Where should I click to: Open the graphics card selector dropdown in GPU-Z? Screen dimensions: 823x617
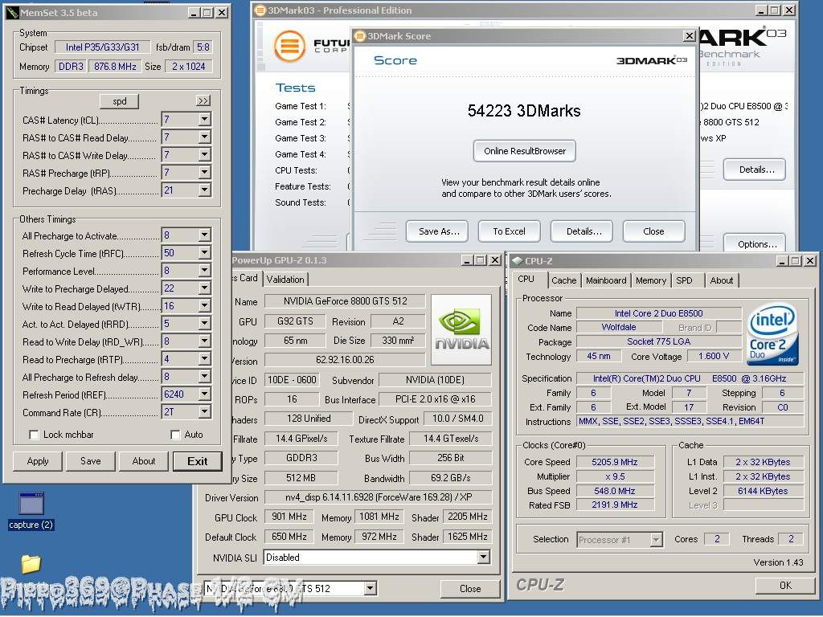(371, 588)
